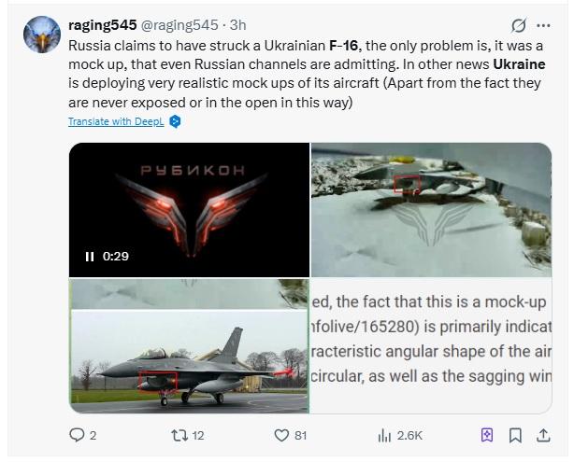Open the raging545 display name profile
Viewport: 574px width, 462px height.
click(x=101, y=25)
